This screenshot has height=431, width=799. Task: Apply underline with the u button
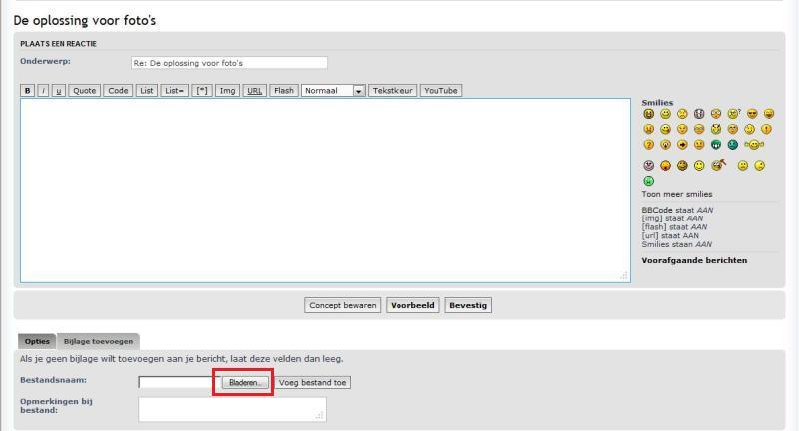(x=58, y=90)
